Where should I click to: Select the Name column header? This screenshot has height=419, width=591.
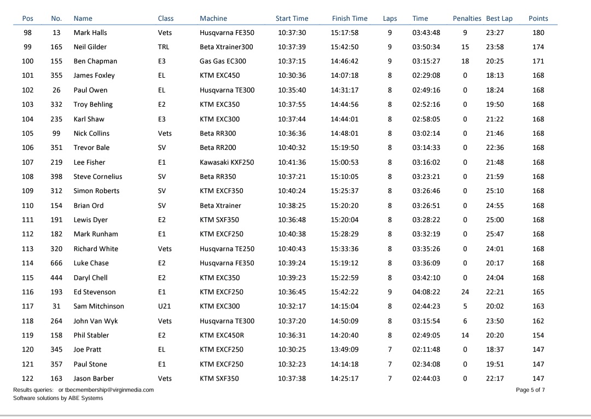point(83,19)
